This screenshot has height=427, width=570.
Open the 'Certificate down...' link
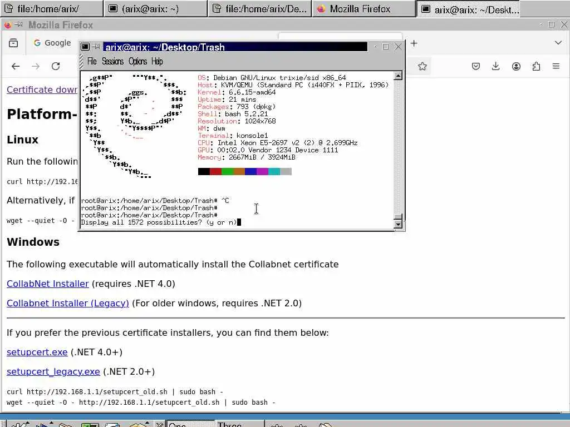tap(42, 90)
